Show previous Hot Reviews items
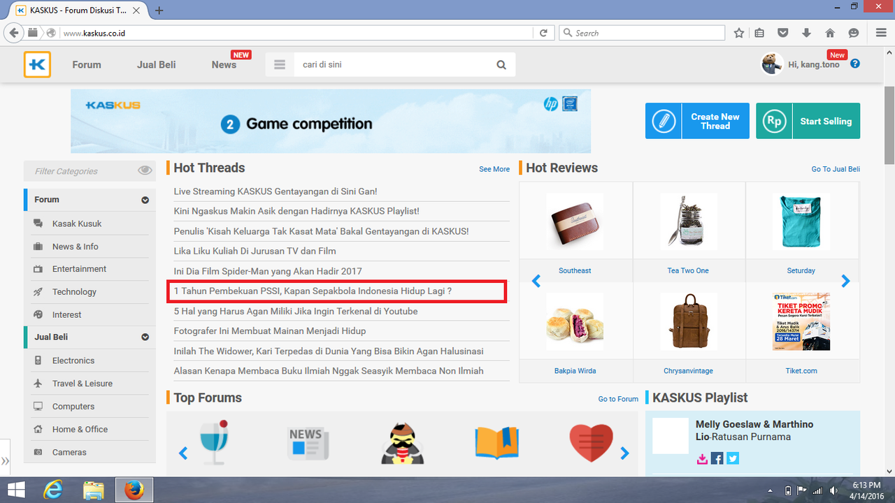 tap(536, 281)
